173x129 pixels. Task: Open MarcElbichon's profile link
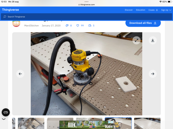[x=31, y=25]
